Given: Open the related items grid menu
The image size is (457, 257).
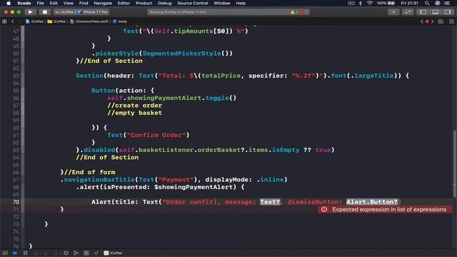Looking at the screenshot, I should point(4,21).
